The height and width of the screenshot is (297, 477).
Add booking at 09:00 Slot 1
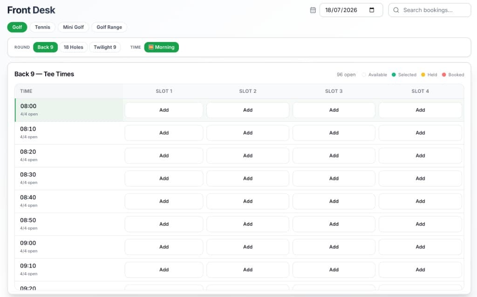tap(164, 247)
